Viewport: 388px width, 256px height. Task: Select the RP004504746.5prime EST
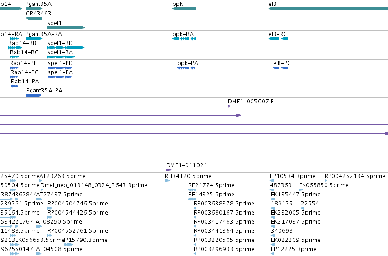pos(50,208)
